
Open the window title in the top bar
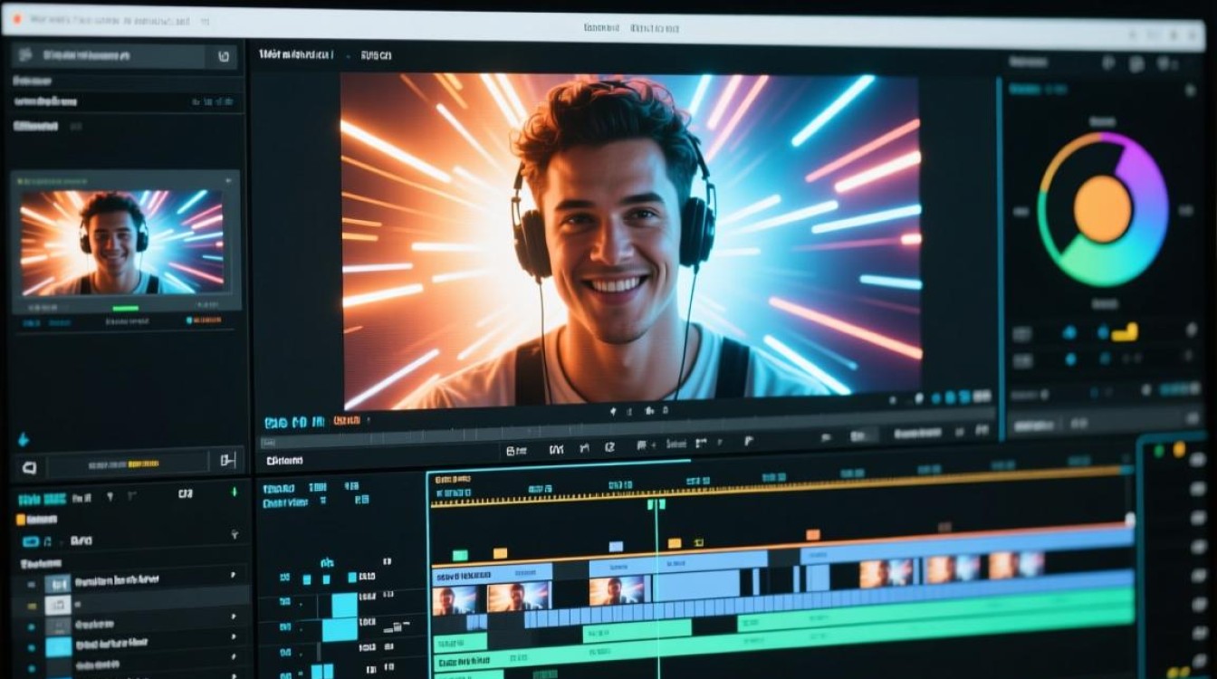631,29
